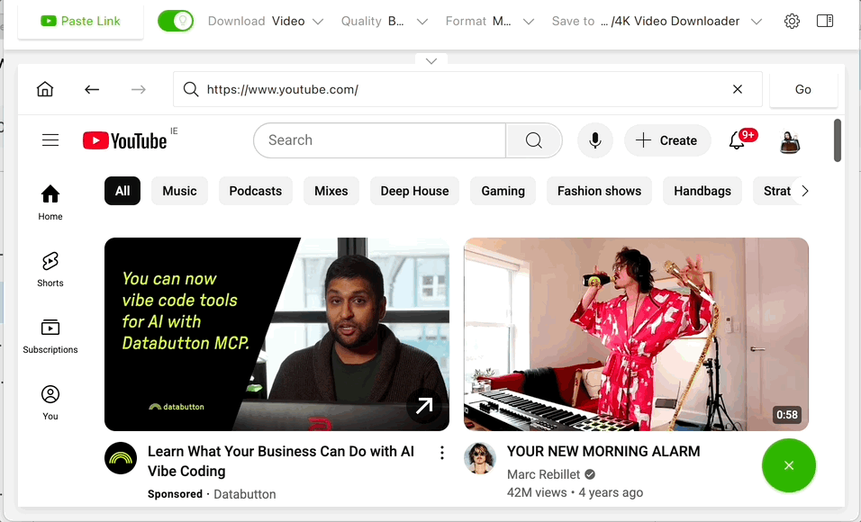Click the Databutton channel avatar

point(121,458)
